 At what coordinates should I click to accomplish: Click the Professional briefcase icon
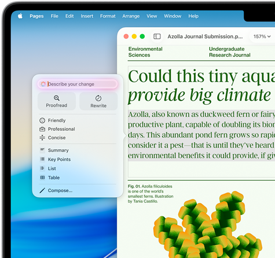[x=42, y=129]
